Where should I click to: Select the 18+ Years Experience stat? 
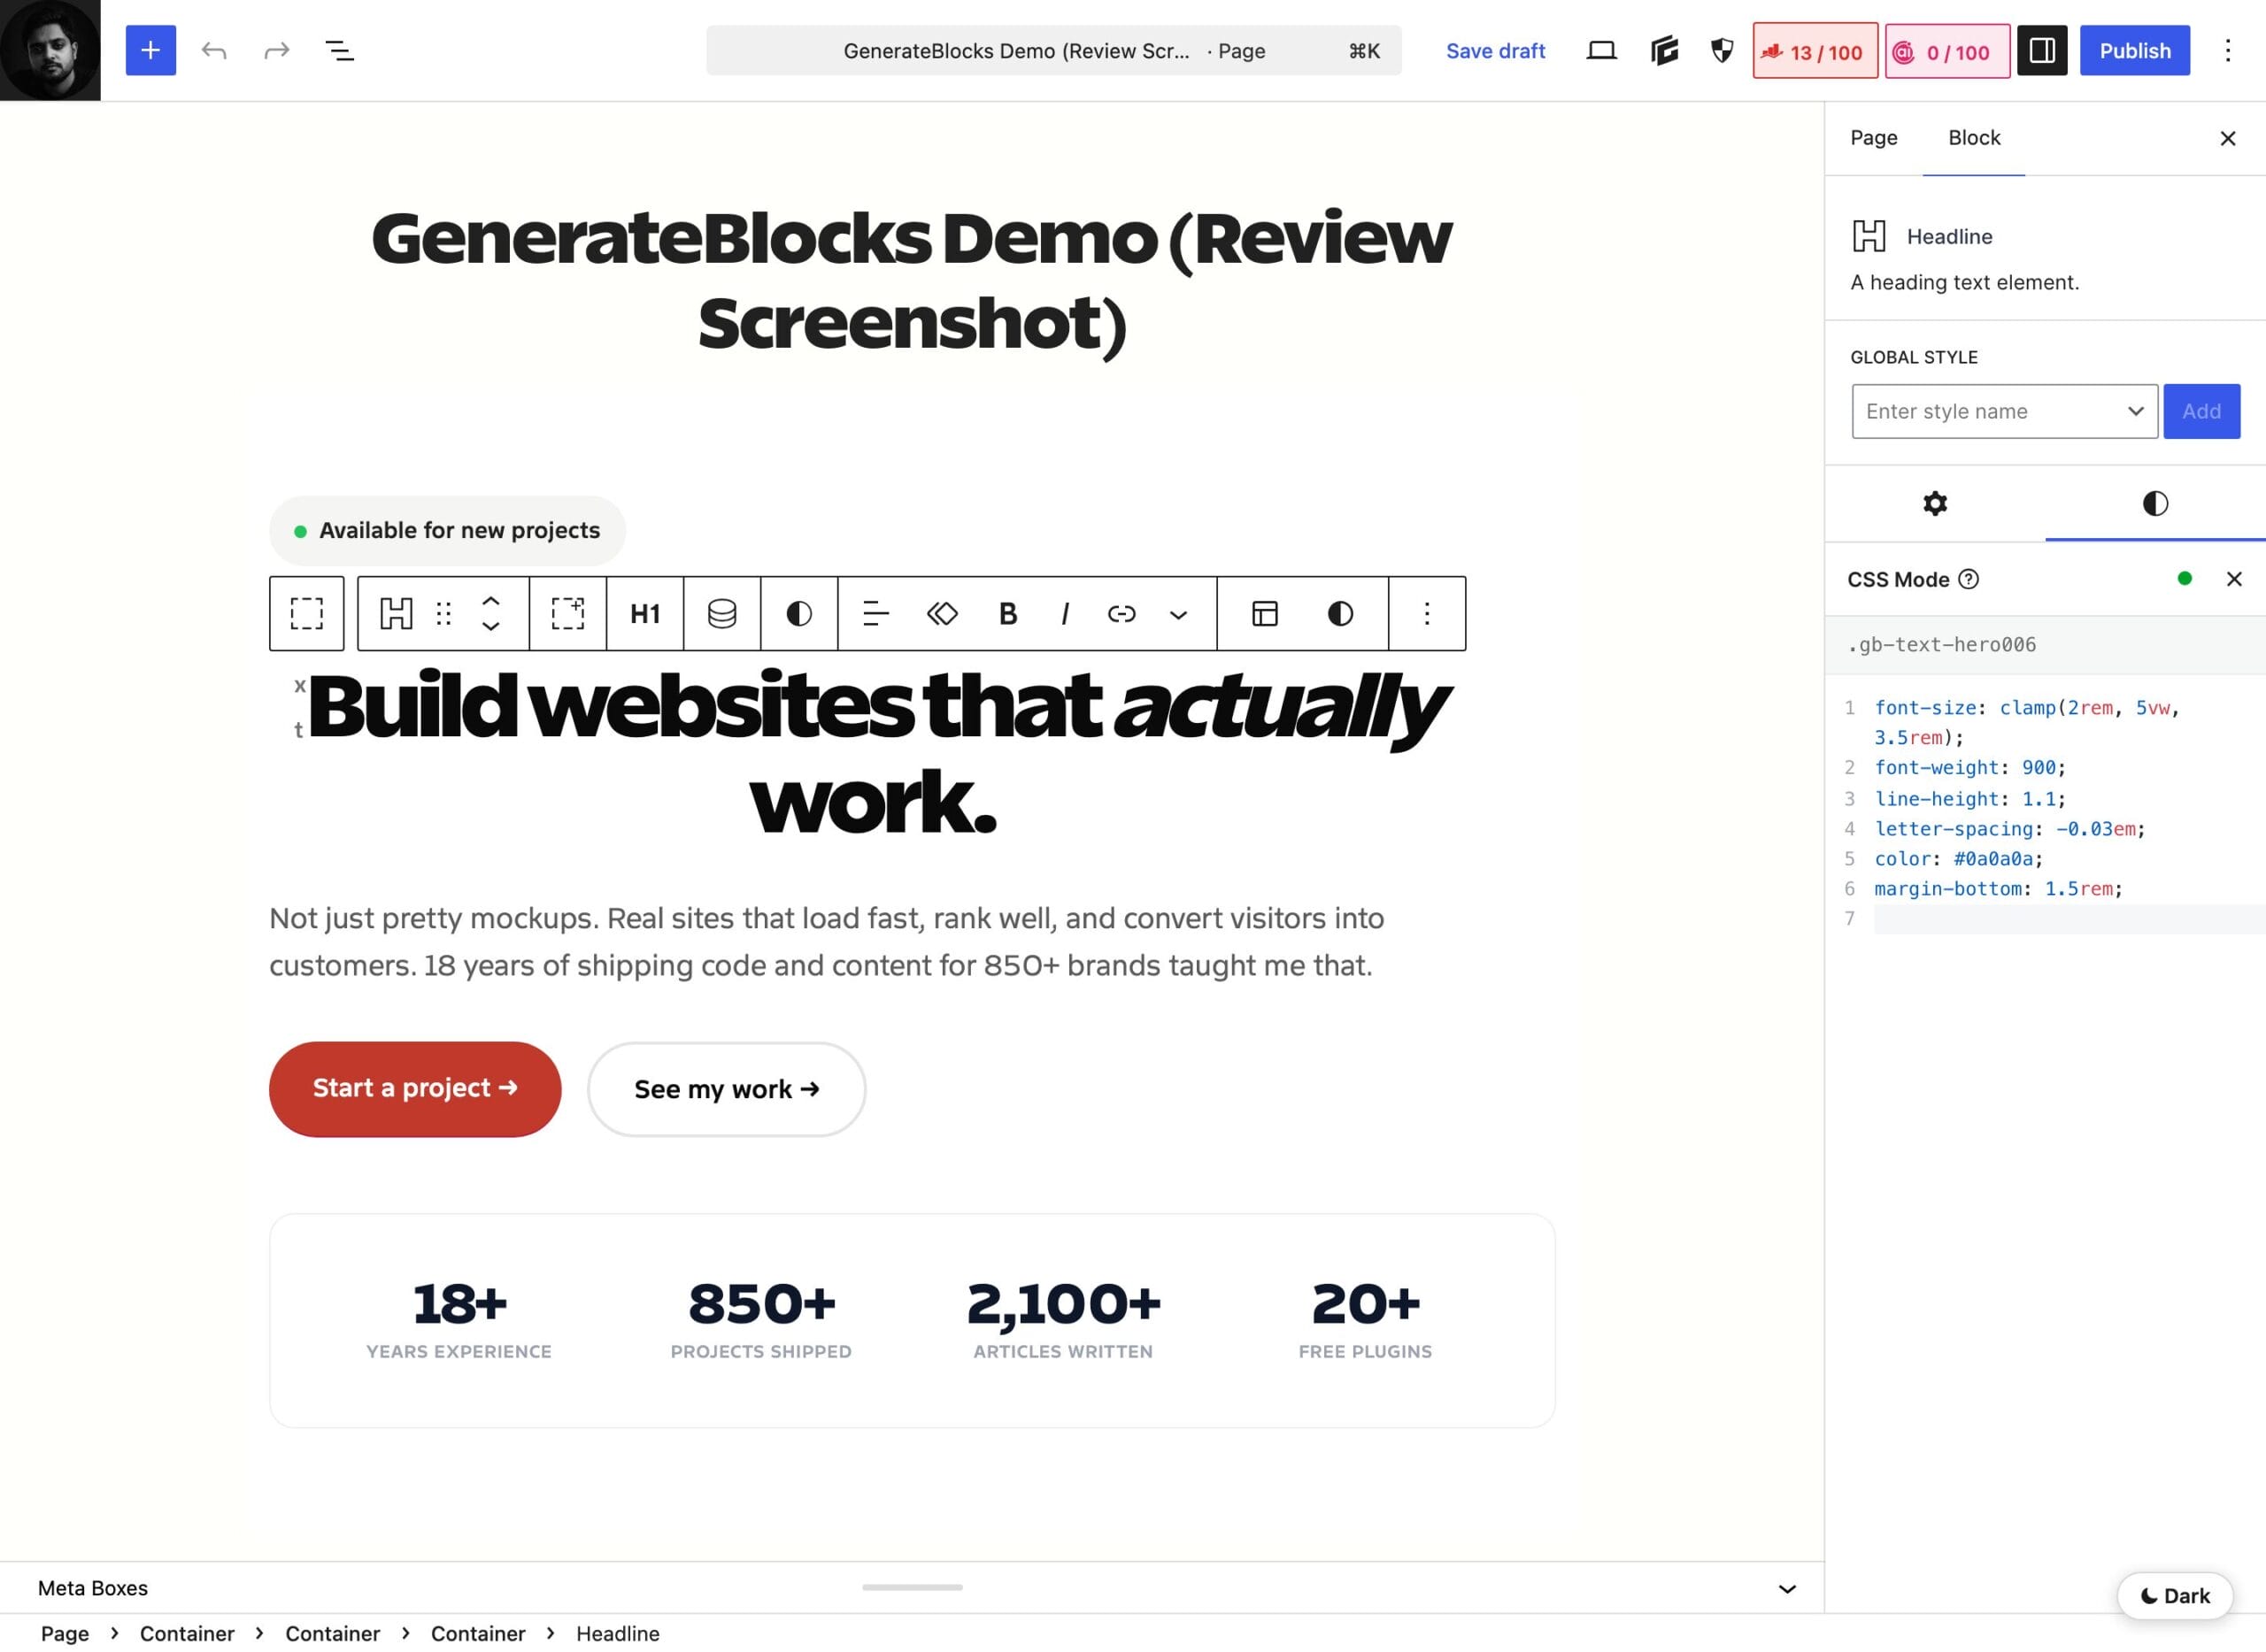[459, 1320]
